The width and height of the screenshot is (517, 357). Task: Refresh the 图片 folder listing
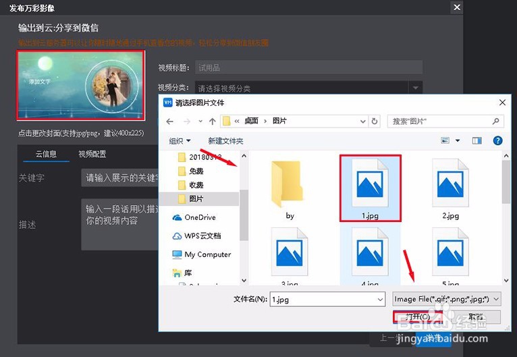point(375,121)
